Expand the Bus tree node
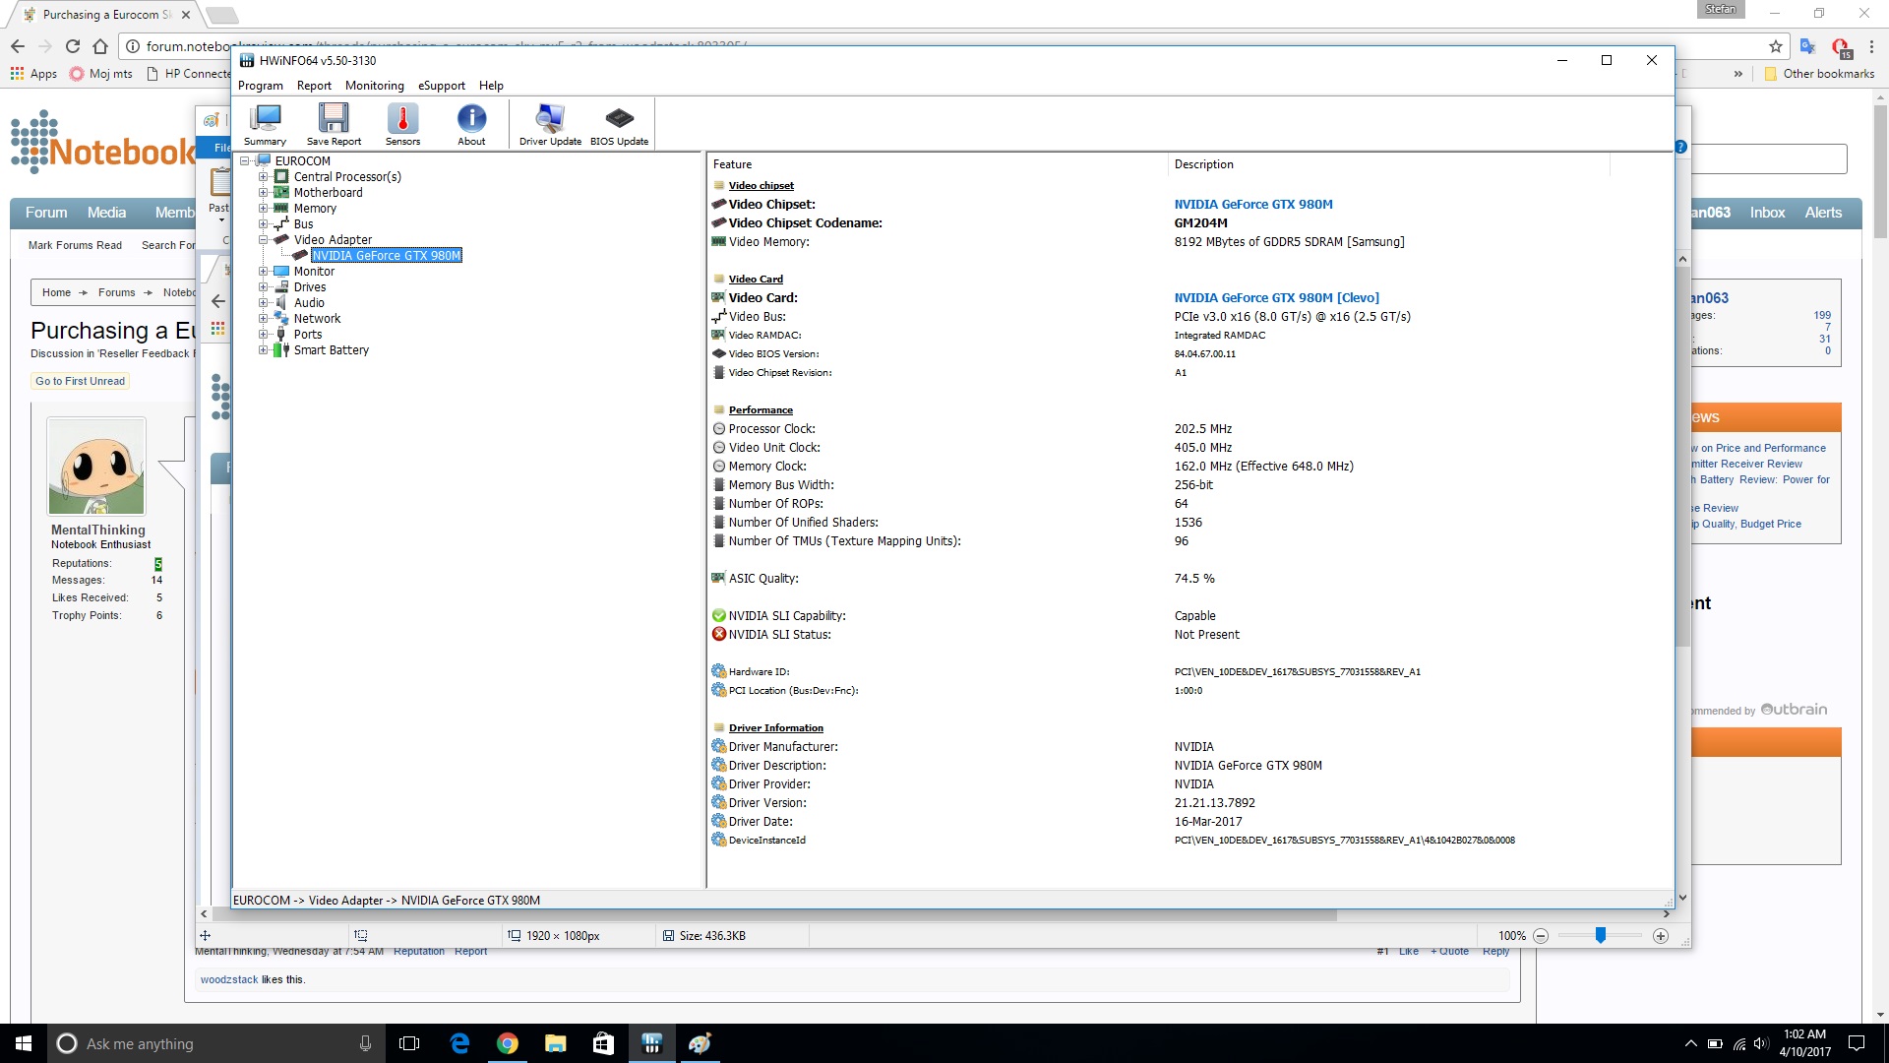This screenshot has width=1889, height=1063. 263,224
